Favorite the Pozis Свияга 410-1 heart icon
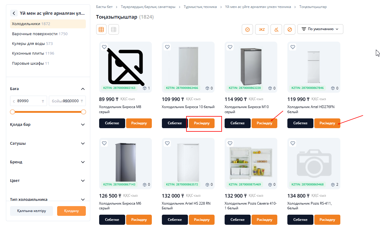 [x=230, y=143]
